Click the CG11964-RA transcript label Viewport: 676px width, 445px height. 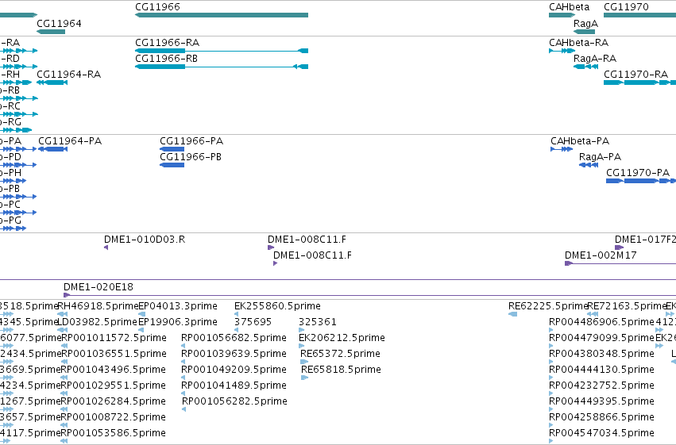68,75
